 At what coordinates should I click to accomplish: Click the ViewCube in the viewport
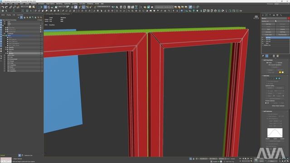tap(256, 17)
